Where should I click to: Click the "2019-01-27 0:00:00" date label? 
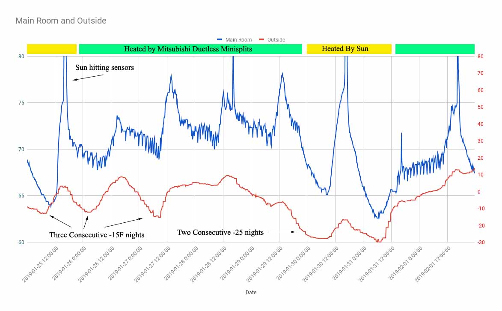pos(125,263)
